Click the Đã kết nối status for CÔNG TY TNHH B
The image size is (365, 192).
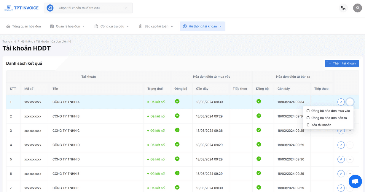pos(156,116)
